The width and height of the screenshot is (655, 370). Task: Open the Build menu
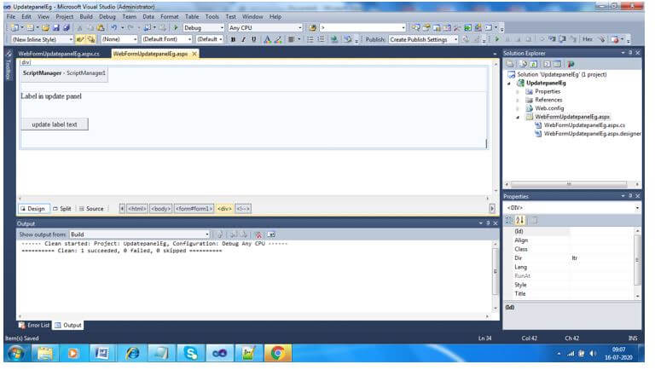point(86,17)
